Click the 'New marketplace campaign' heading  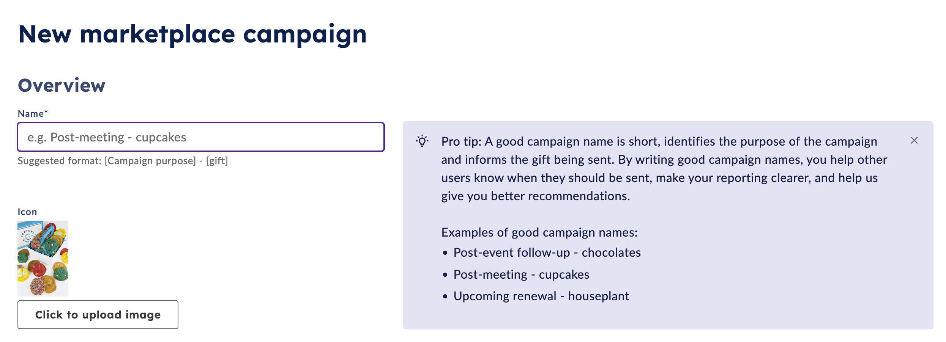click(192, 35)
